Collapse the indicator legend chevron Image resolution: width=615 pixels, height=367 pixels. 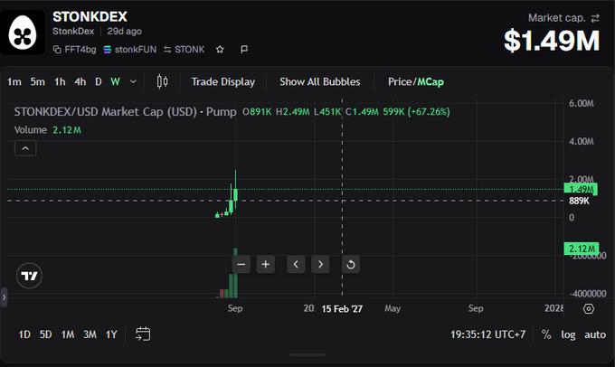(25, 148)
